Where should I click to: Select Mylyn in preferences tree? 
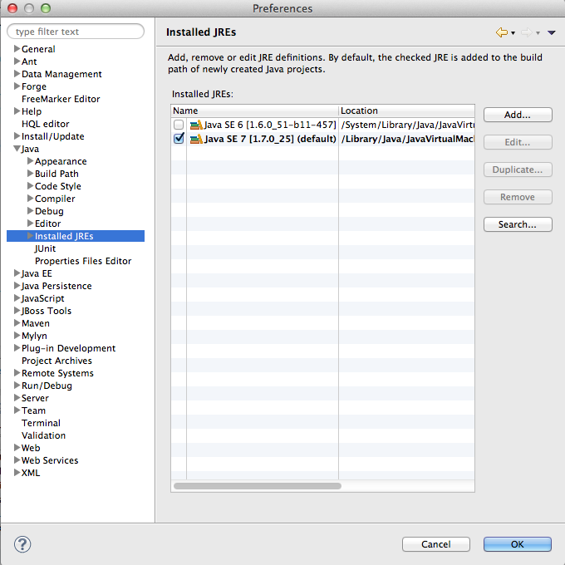[x=34, y=336]
